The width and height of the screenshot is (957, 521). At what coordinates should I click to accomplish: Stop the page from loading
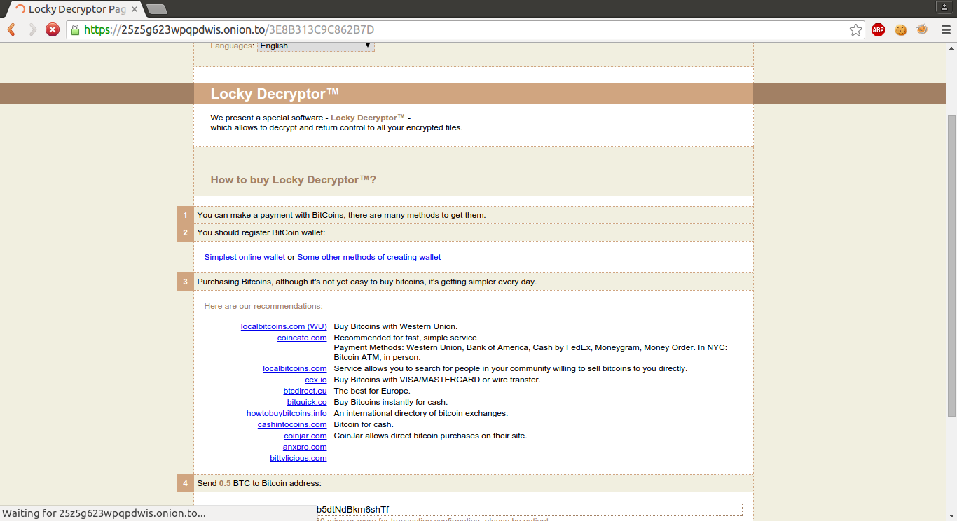pos(53,29)
